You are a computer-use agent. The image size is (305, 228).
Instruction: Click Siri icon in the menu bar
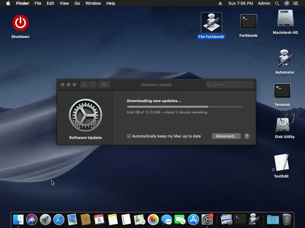tap(287, 3)
